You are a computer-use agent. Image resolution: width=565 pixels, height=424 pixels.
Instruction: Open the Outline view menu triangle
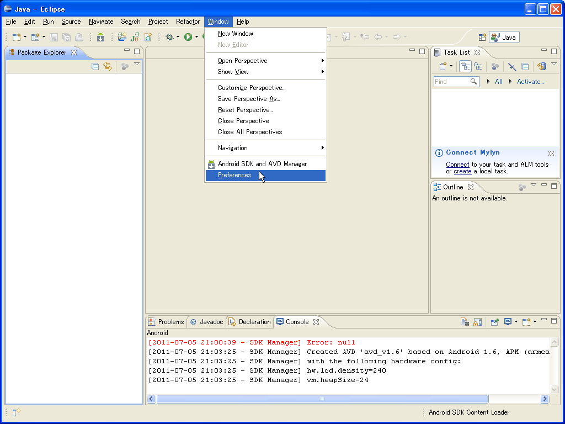534,184
